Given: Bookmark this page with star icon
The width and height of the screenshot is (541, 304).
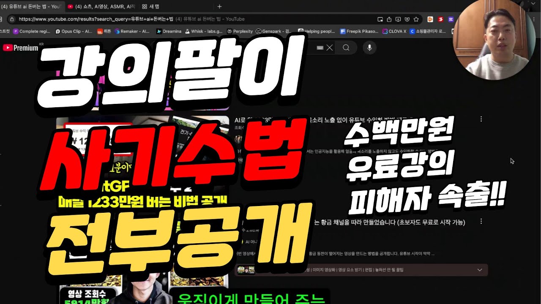Looking at the screenshot, I should [x=416, y=19].
